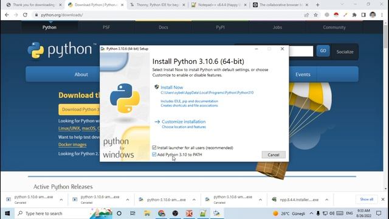Open Jobs in python.org top navigation
The height and width of the screenshot is (219, 389).
277,27
